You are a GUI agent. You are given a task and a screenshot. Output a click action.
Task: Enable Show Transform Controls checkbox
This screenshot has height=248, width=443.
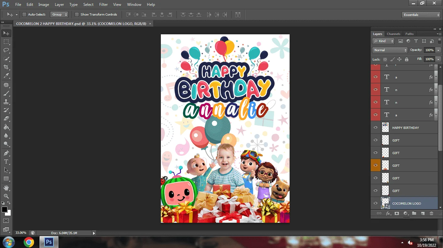pos(77,15)
